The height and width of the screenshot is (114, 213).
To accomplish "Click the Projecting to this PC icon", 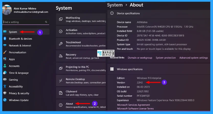I will (61, 68).
